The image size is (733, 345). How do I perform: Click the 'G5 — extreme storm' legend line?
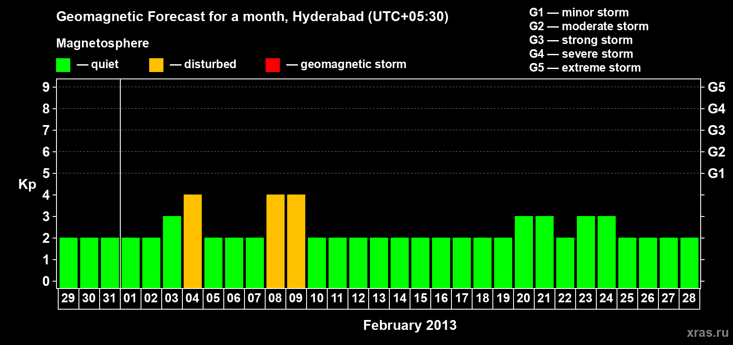coord(585,68)
